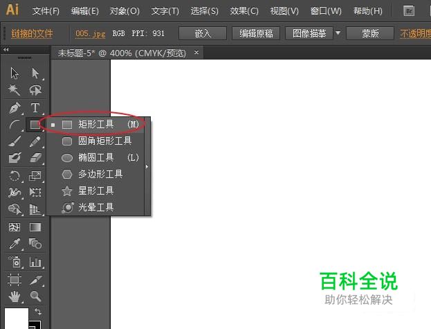Select the Blend tool
This screenshot has height=329, width=431.
click(35, 244)
